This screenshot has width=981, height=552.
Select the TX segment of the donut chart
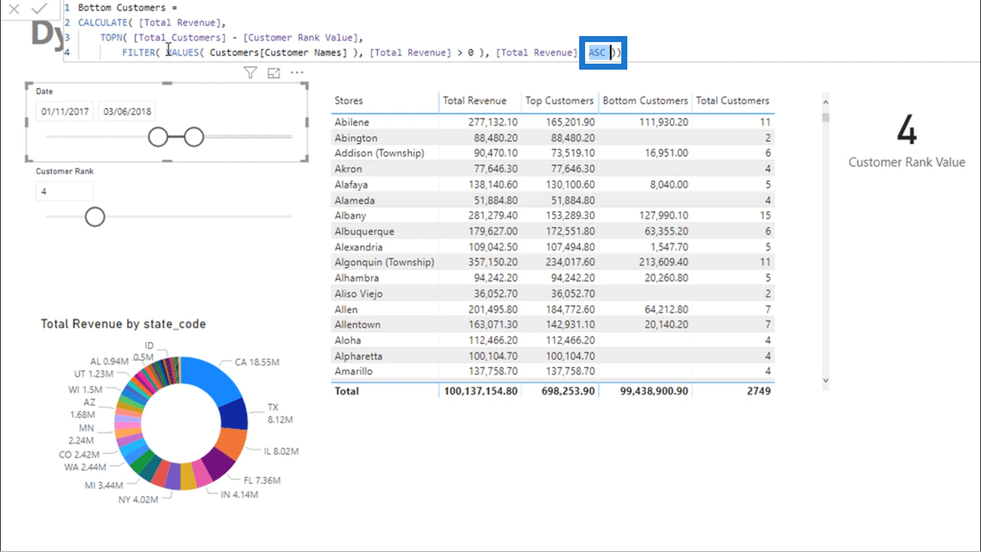click(x=235, y=415)
